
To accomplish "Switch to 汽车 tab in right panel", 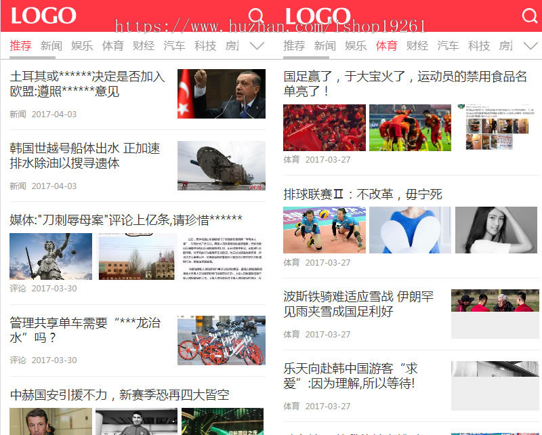I will click(x=448, y=45).
